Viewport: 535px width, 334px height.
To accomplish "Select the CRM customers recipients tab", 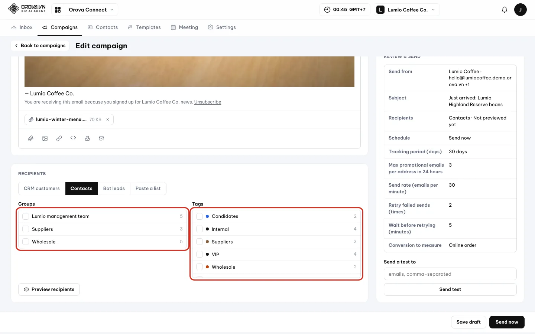I will tap(42, 189).
